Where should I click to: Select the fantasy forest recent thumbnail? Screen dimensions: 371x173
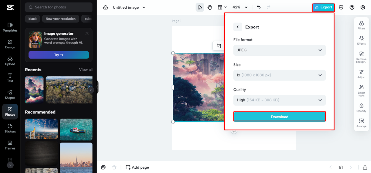[x=34, y=90]
